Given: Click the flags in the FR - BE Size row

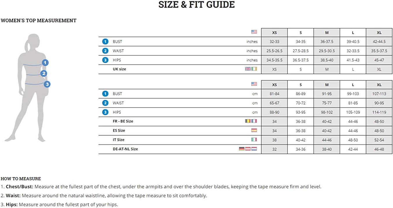Looking at the screenshot, I should [251, 121].
